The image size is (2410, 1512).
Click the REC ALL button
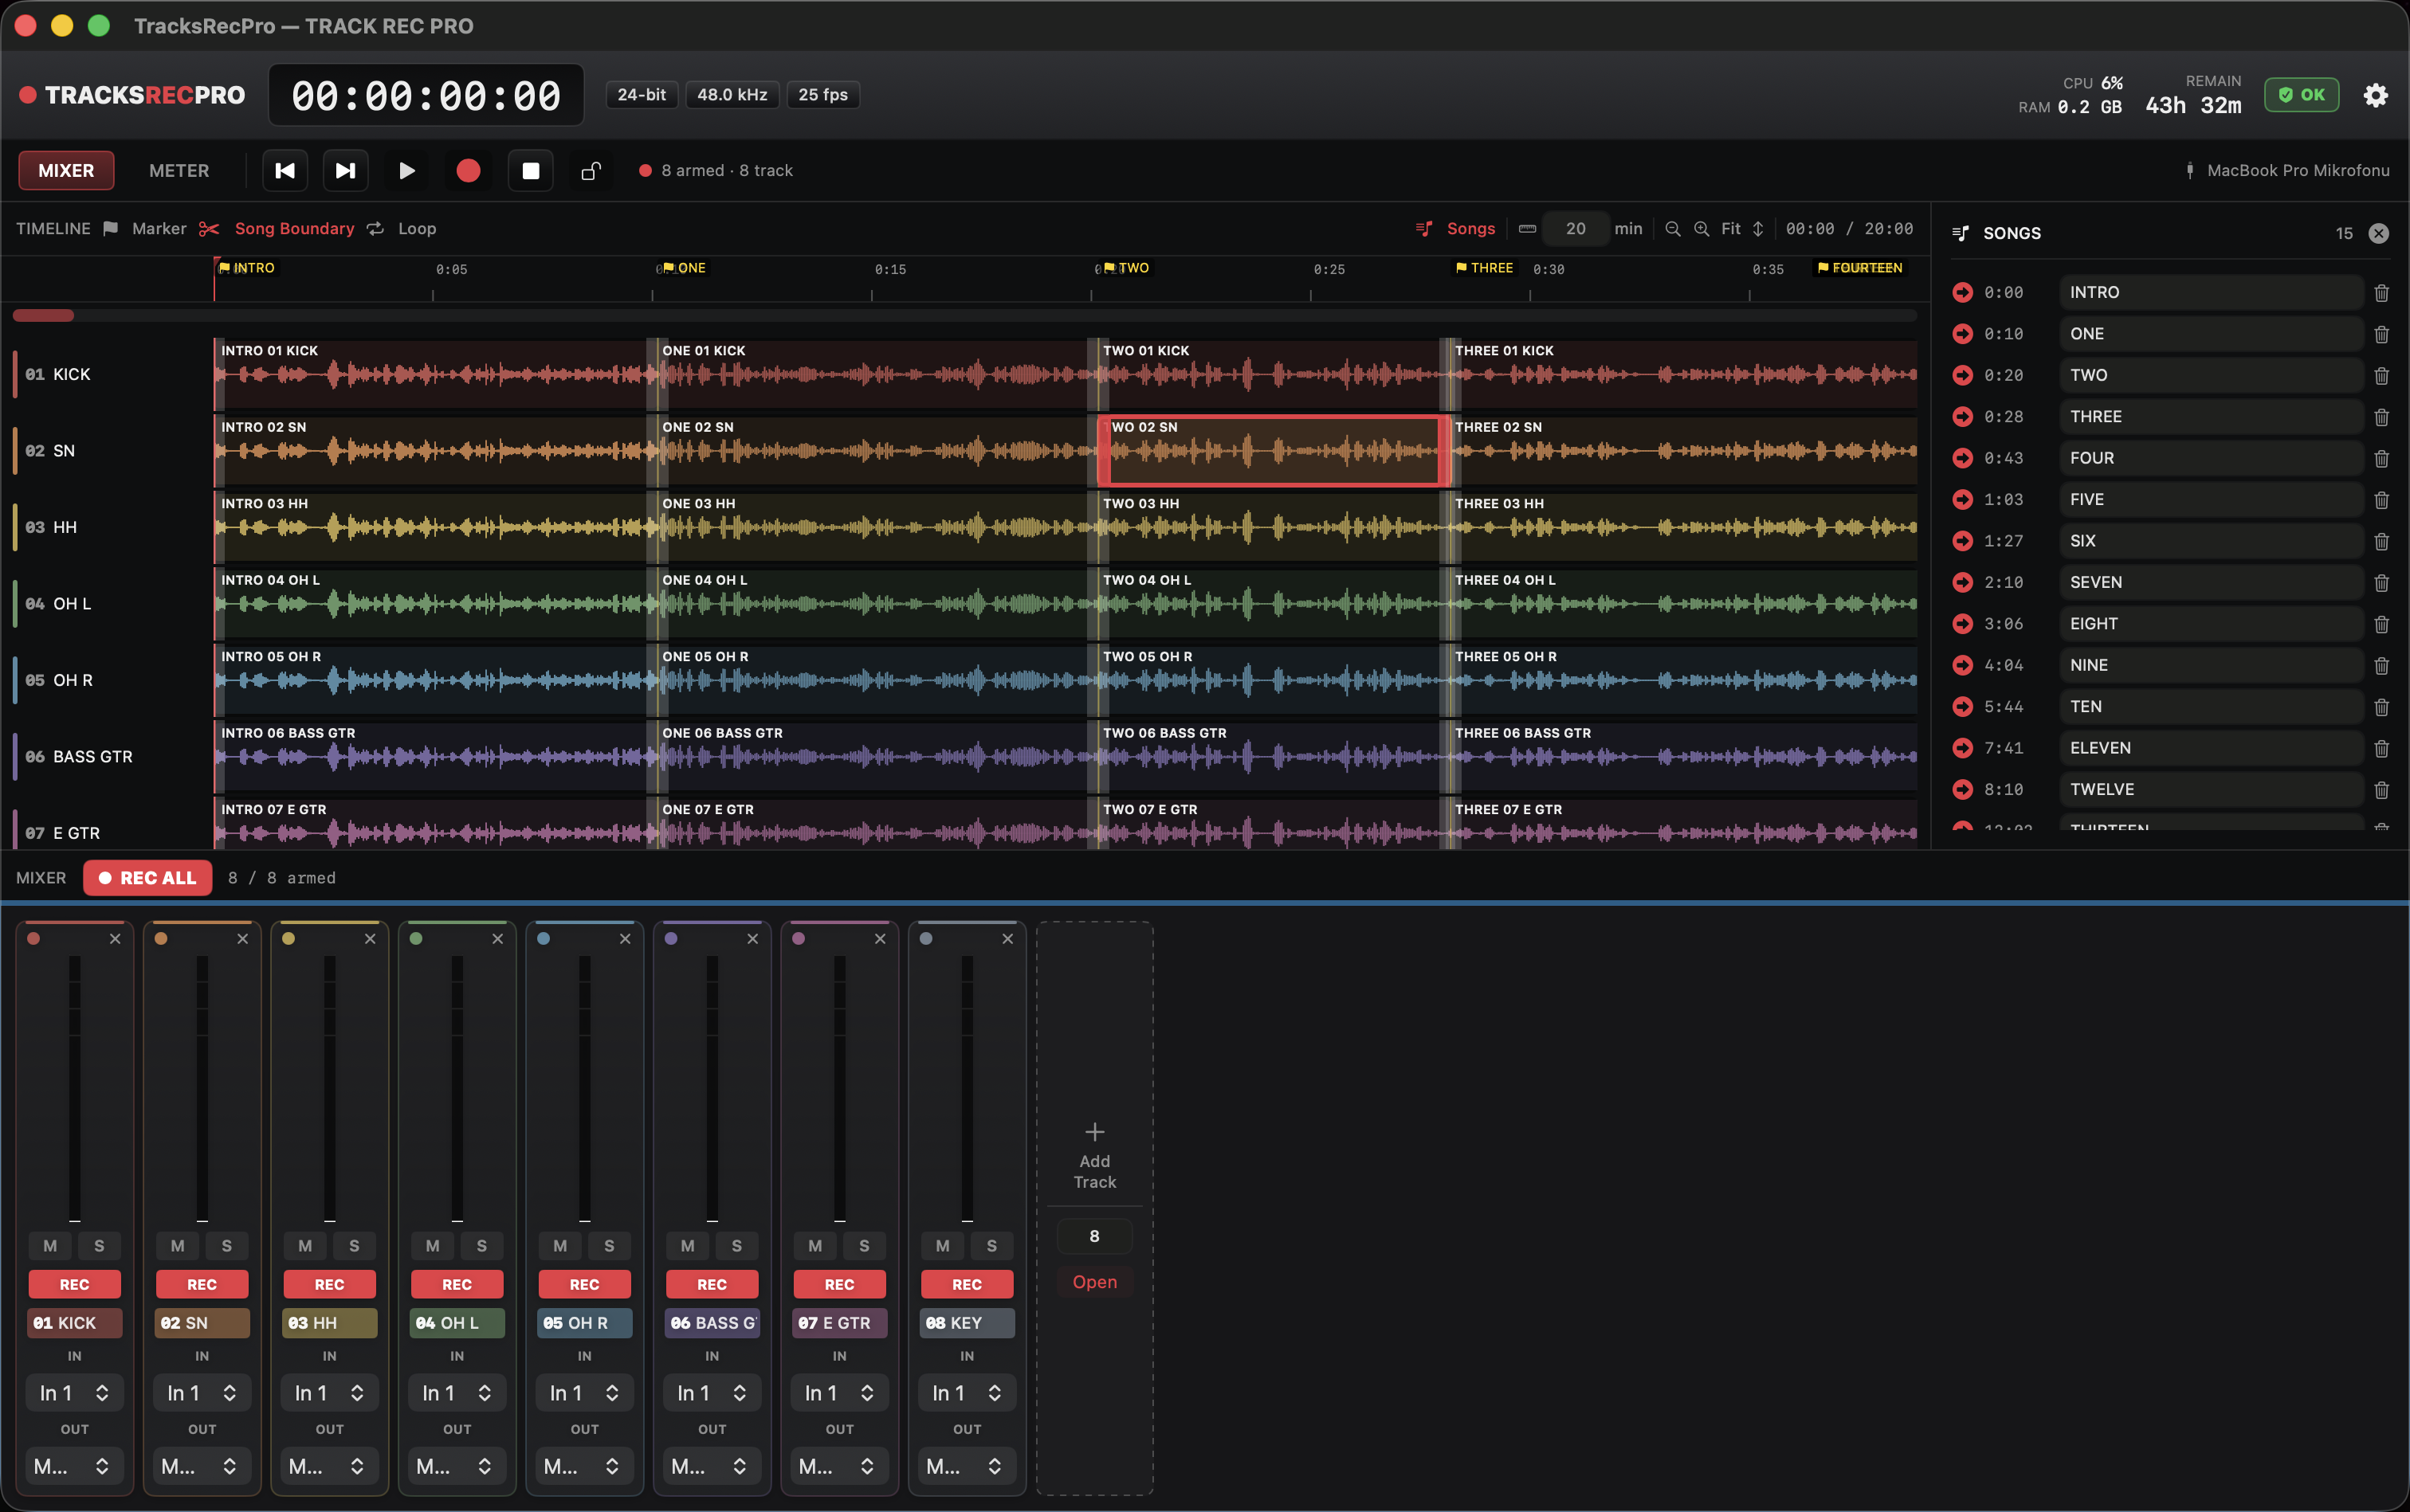point(148,878)
